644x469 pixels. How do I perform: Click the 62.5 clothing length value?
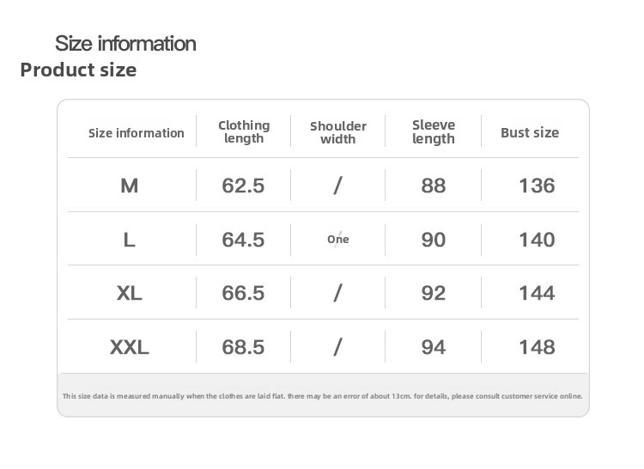pyautogui.click(x=243, y=186)
